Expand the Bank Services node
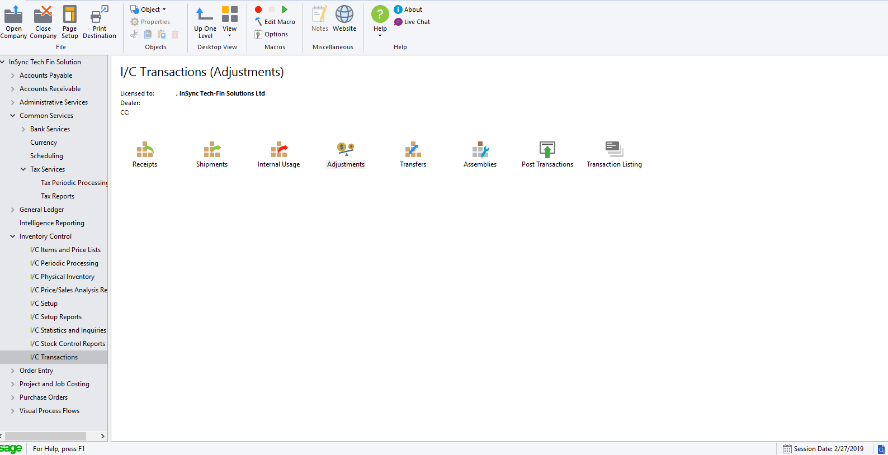This screenshot has height=455, width=888. [x=23, y=129]
